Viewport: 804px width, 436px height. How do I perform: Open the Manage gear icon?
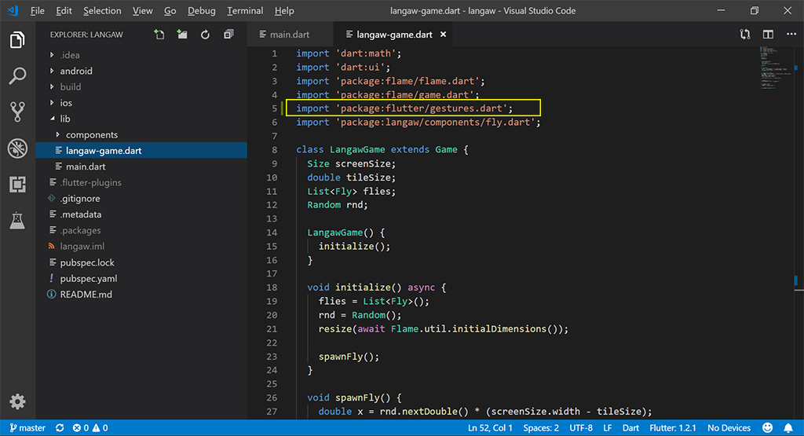click(17, 401)
